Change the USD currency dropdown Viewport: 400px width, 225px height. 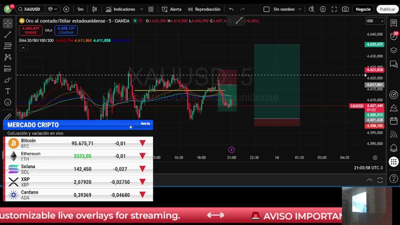coord(375,21)
